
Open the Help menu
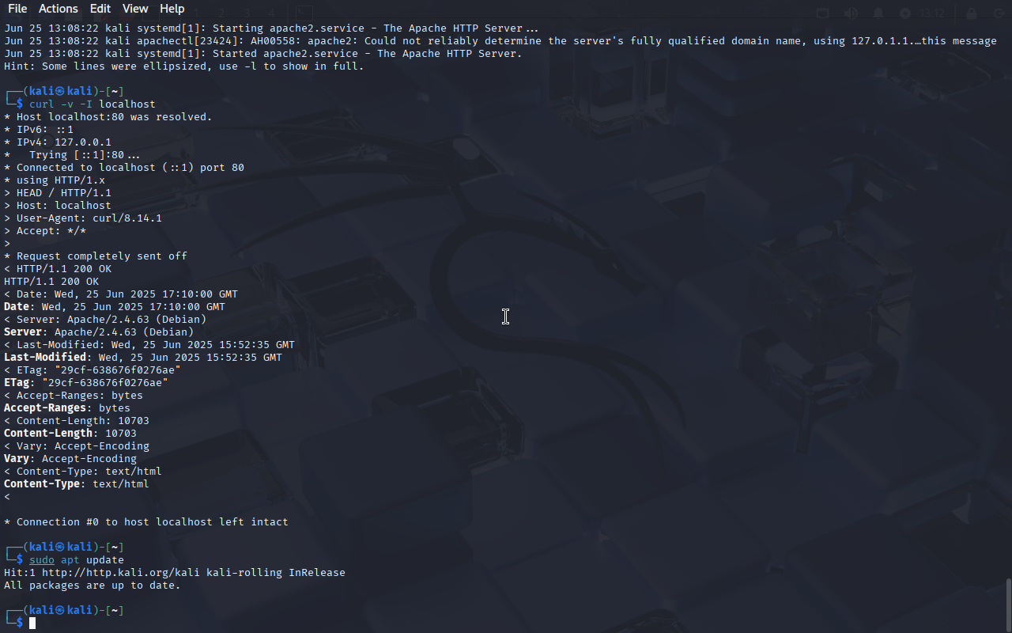(x=172, y=9)
